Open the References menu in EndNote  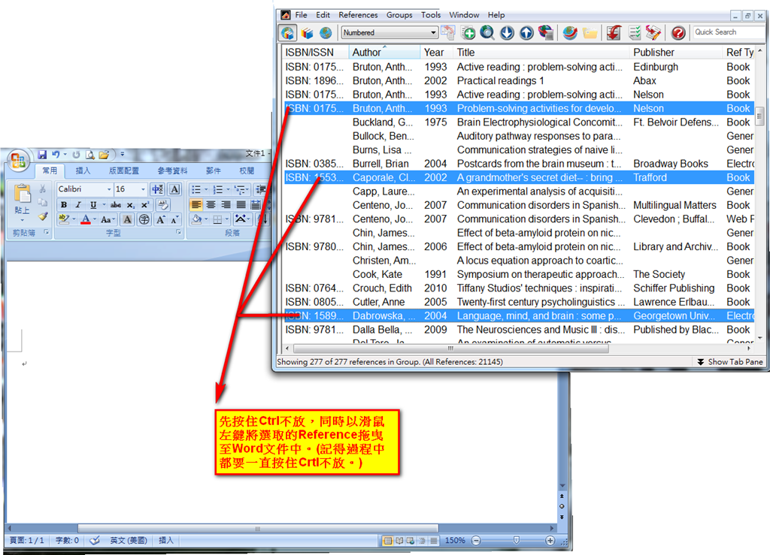358,15
